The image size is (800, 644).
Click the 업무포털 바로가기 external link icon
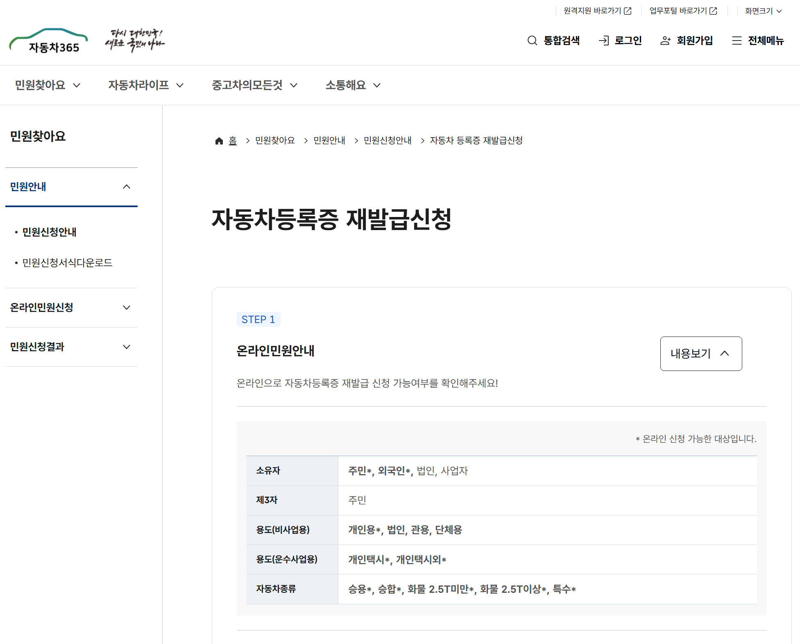coord(713,11)
